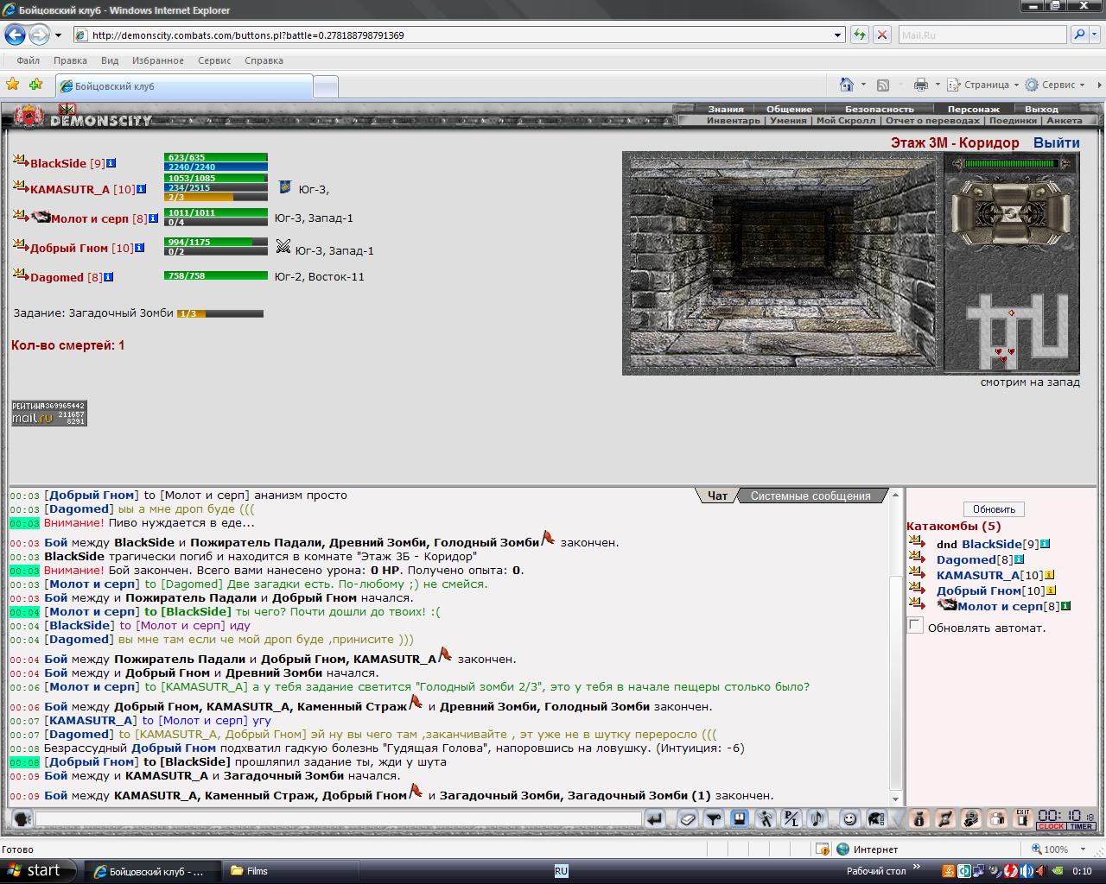The height and width of the screenshot is (884, 1106).
Task: Click the send message arrow icon
Action: pos(655,818)
